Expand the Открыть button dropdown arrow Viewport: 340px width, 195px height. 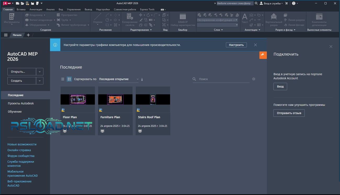39,71
